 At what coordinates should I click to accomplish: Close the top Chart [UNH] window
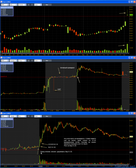pyautogui.click(x=135, y=2)
